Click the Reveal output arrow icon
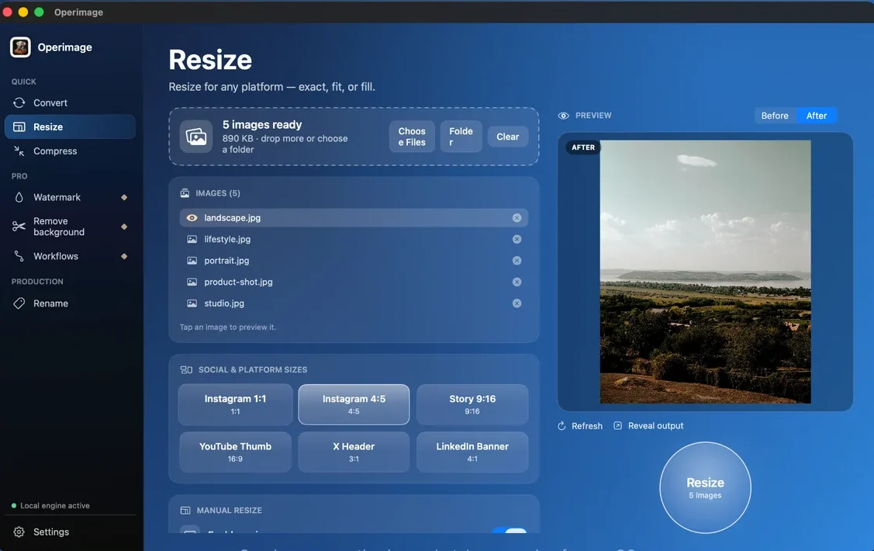 [x=617, y=425]
